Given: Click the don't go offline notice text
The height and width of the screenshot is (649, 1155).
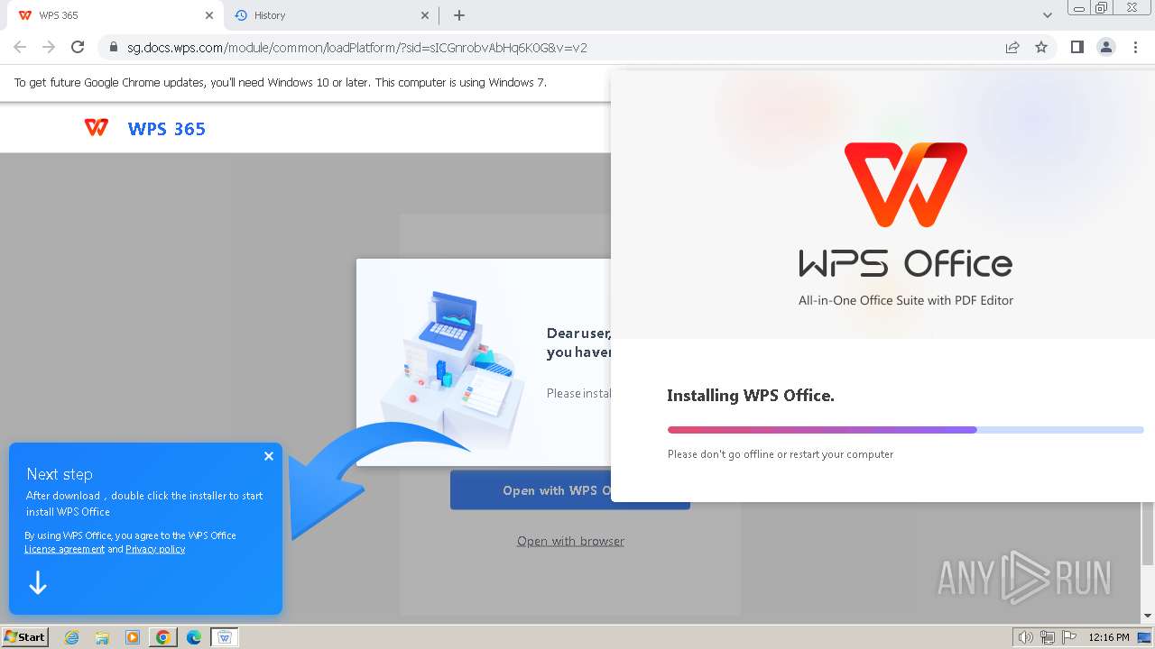Looking at the screenshot, I should click(781, 454).
